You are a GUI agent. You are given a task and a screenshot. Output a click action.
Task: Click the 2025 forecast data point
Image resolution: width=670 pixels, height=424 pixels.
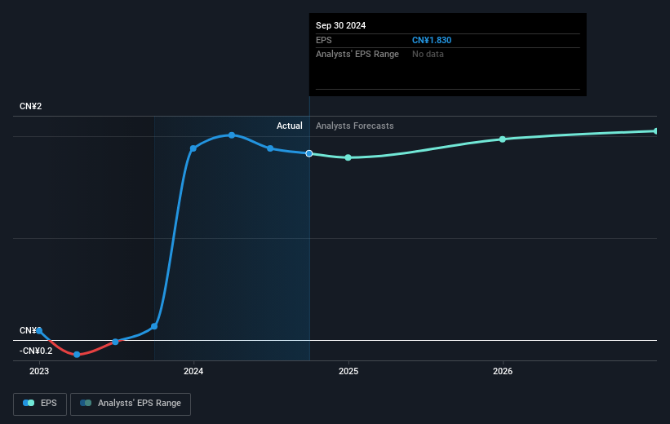click(348, 157)
